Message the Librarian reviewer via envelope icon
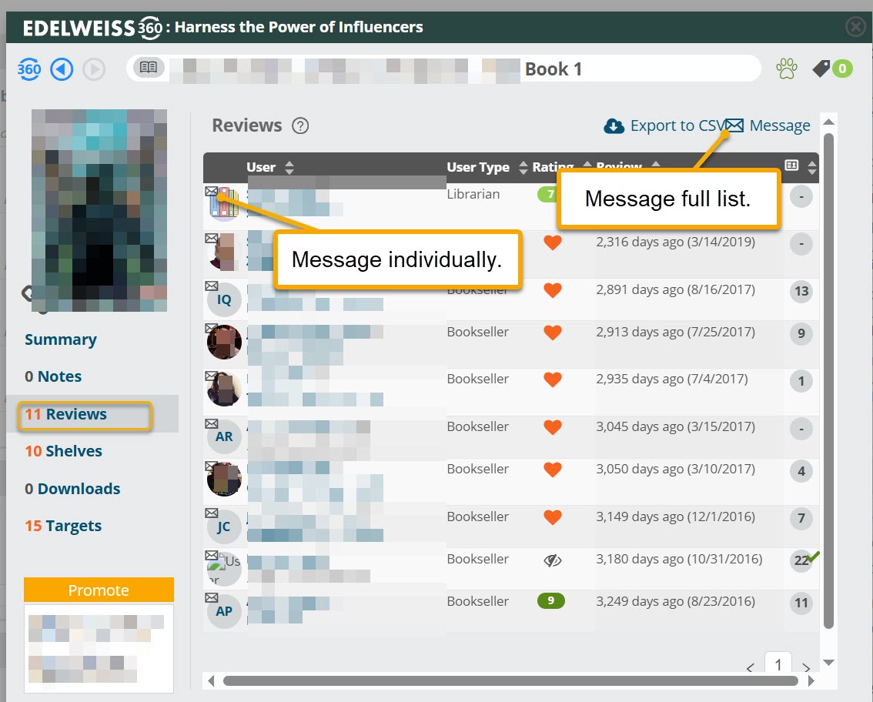This screenshot has width=873, height=702. [211, 191]
